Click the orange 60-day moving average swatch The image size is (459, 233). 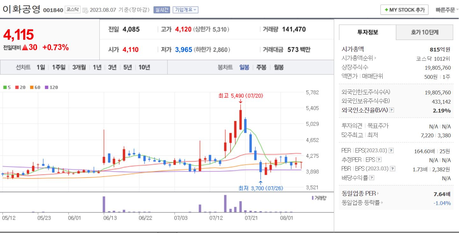coord(32,87)
